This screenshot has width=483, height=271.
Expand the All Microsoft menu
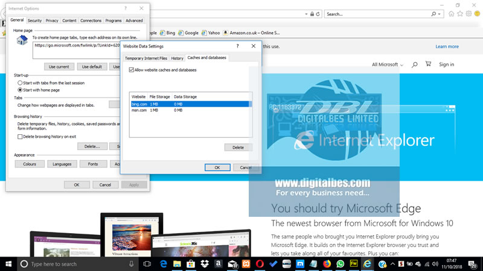[x=388, y=64]
